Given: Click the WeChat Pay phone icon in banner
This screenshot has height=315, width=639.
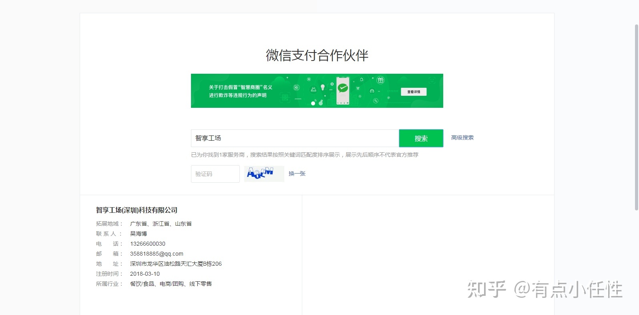Looking at the screenshot, I should [x=342, y=91].
